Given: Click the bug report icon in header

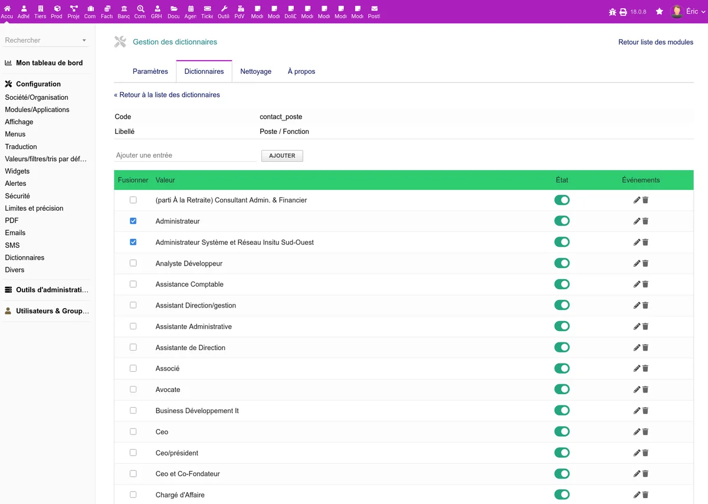Looking at the screenshot, I should point(612,12).
